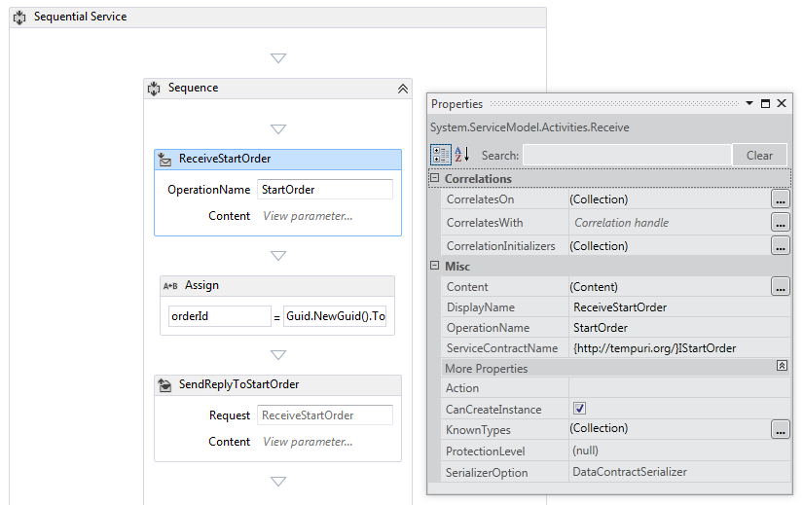This screenshot has height=505, width=803.
Task: Select the KnownTypes property label
Action: coord(478,430)
